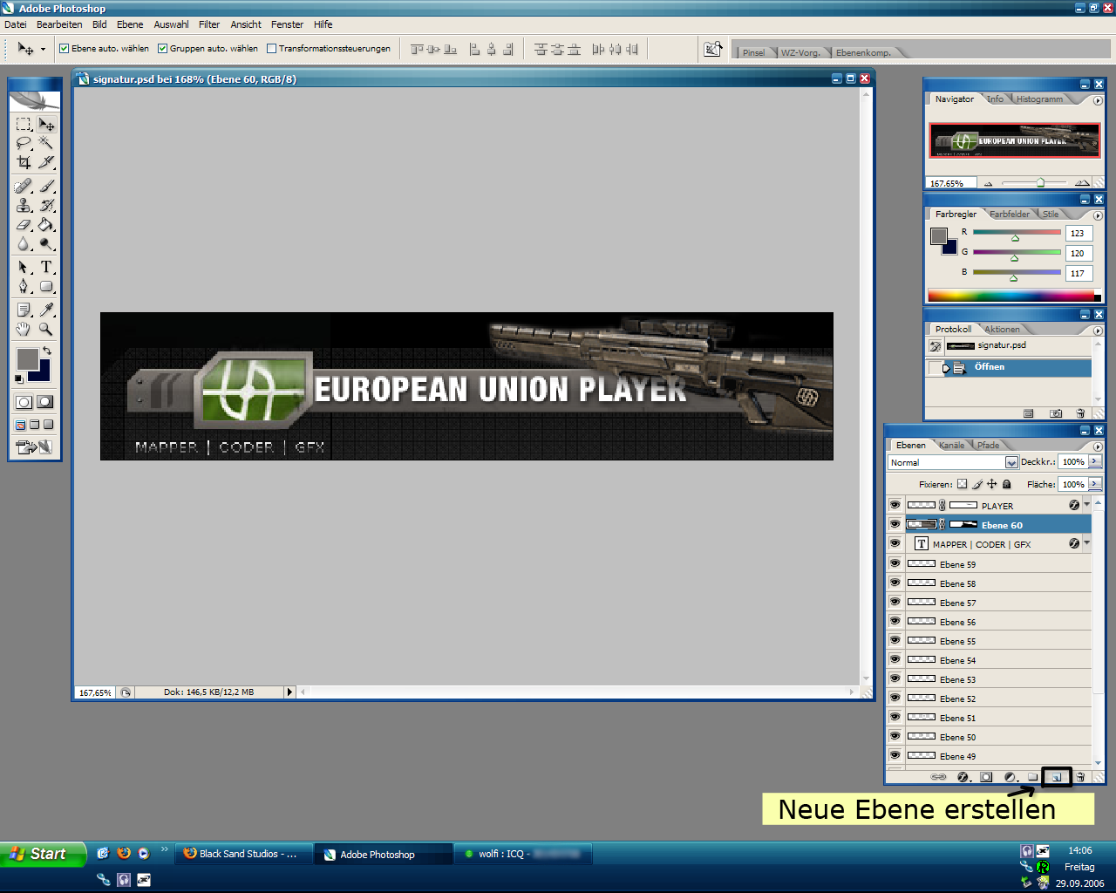The image size is (1116, 893).
Task: Toggle 'Ebene auto. wählen' checkbox
Action: coord(64,49)
